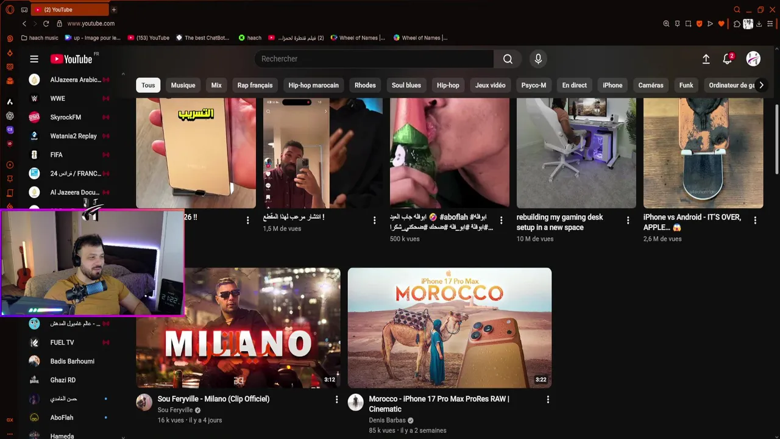Viewport: 780px width, 439px height.
Task: Click the Denis Barbas channel name
Action: [x=387, y=420]
